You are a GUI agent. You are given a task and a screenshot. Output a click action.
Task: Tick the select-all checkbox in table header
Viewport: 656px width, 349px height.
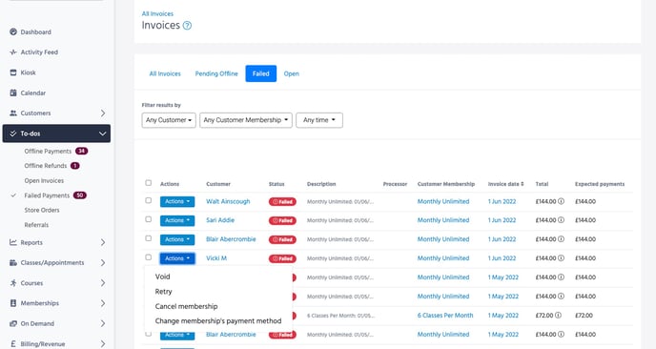148,183
